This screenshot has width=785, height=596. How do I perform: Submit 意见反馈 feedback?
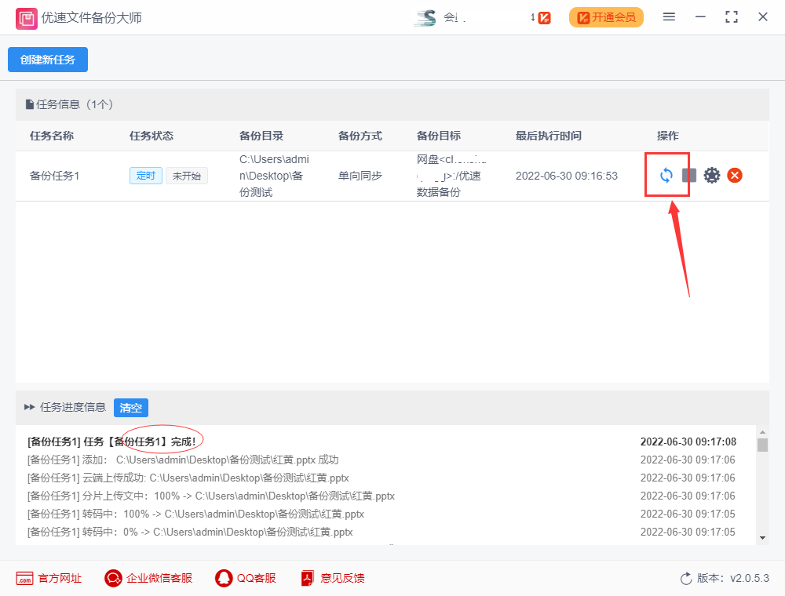[x=332, y=578]
